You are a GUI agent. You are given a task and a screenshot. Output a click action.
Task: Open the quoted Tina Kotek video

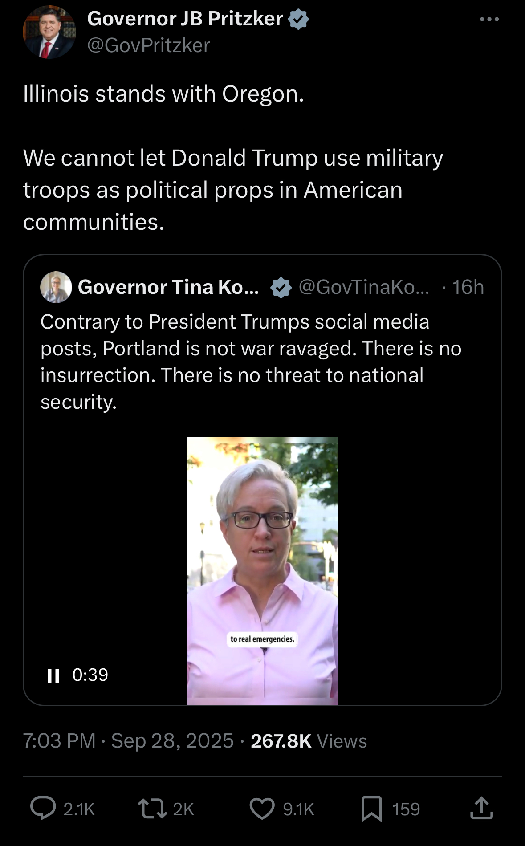pos(262,571)
